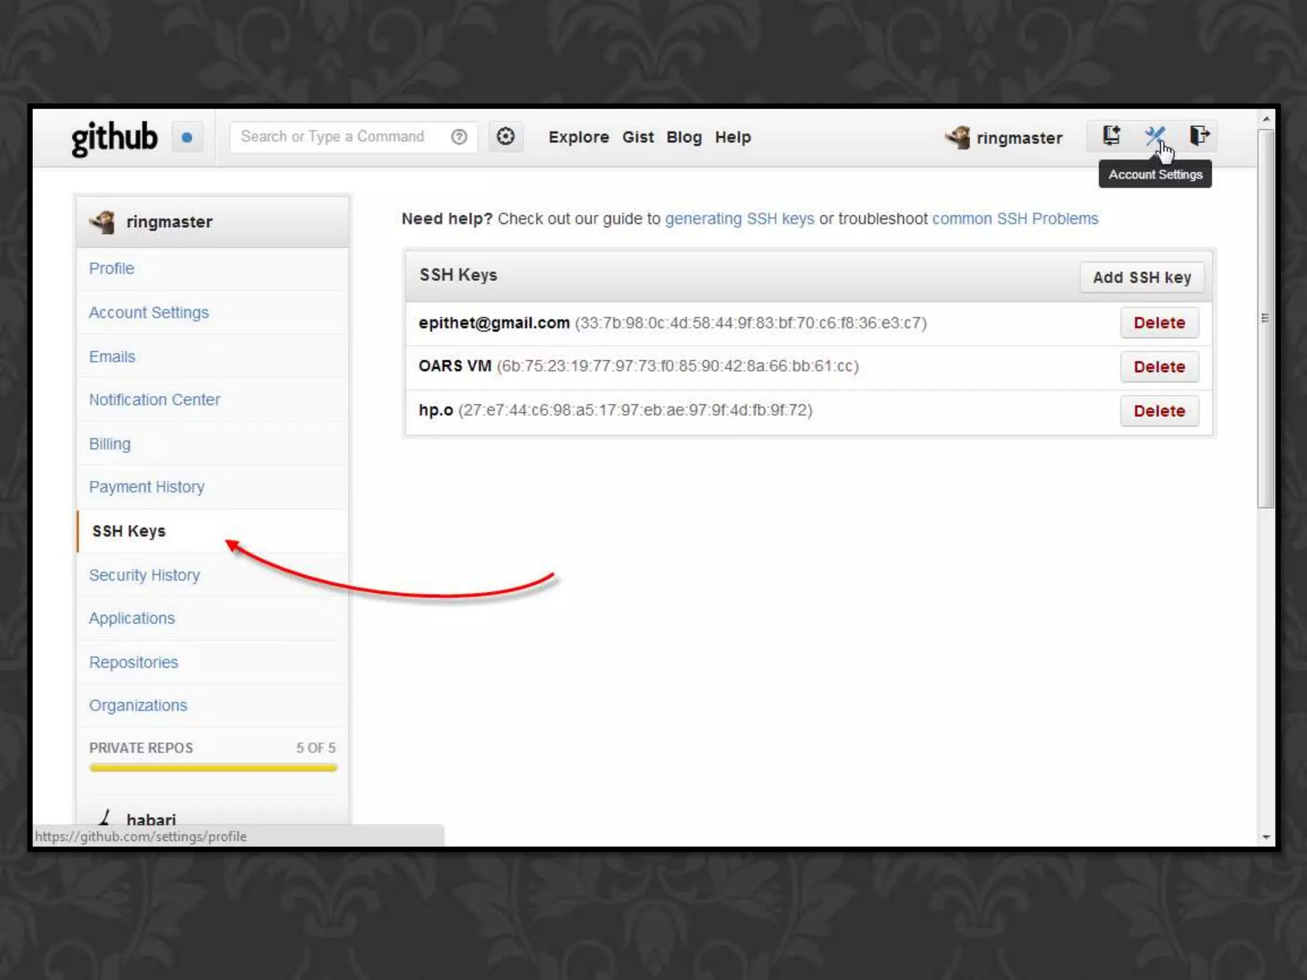
Task: Delete the OARS VM key
Action: click(1159, 367)
